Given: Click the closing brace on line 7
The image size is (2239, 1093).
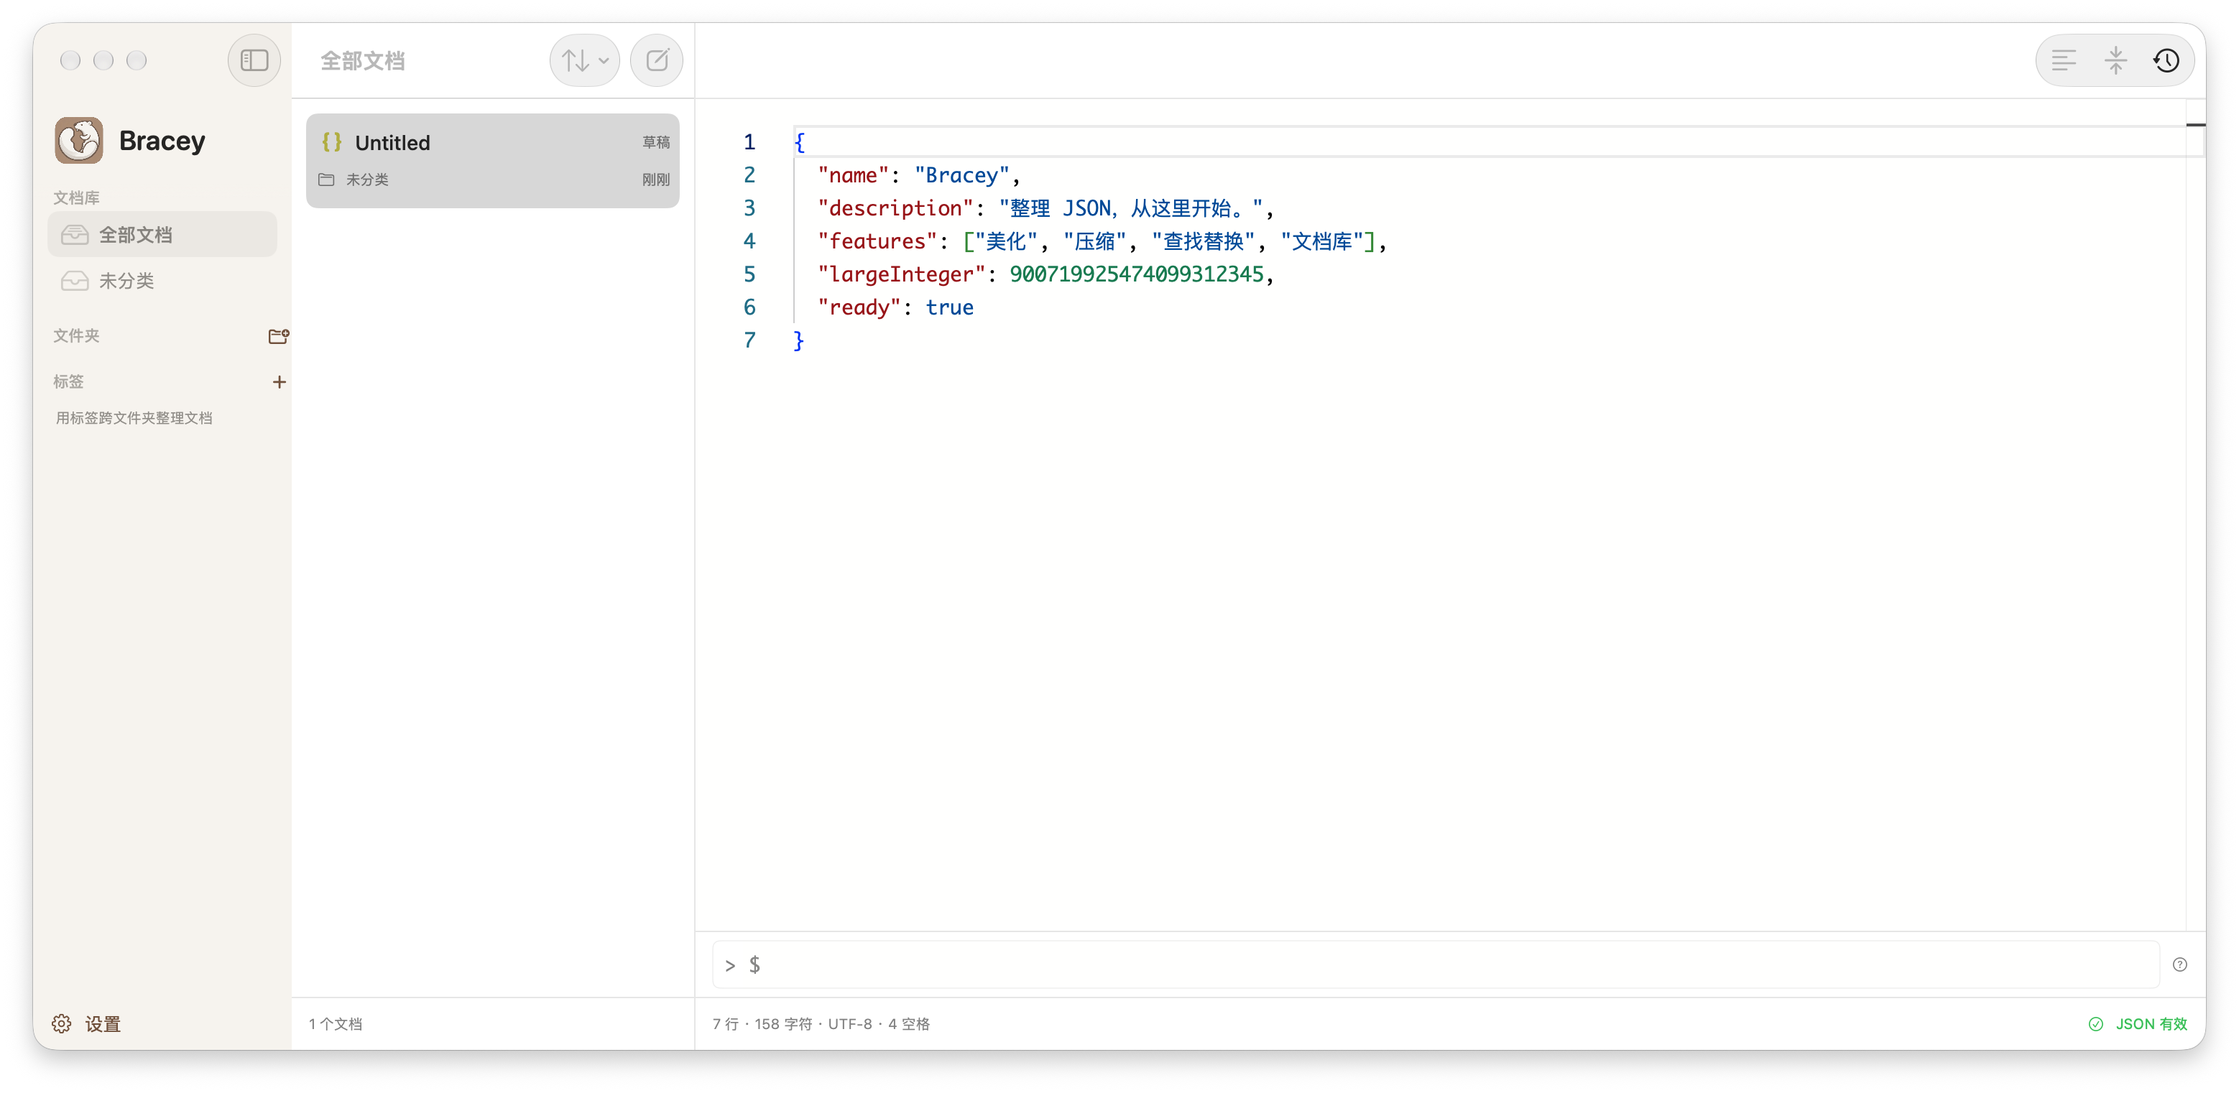Looking at the screenshot, I should (x=799, y=340).
